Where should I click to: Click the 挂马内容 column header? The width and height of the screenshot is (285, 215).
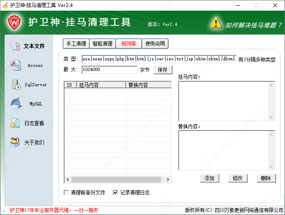(x=101, y=85)
